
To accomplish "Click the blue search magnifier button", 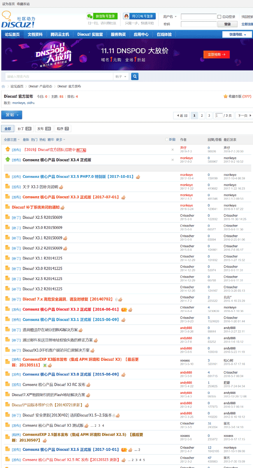I will click(x=135, y=76).
